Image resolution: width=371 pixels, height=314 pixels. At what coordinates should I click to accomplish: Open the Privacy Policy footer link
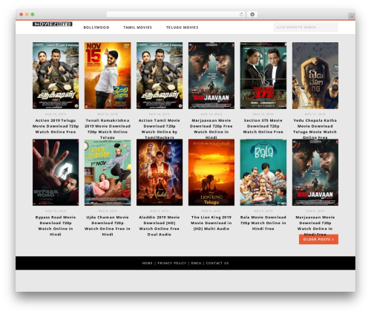(x=172, y=263)
